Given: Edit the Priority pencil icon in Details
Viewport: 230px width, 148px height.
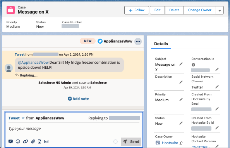Looking at the screenshot, I should click(x=181, y=100).
